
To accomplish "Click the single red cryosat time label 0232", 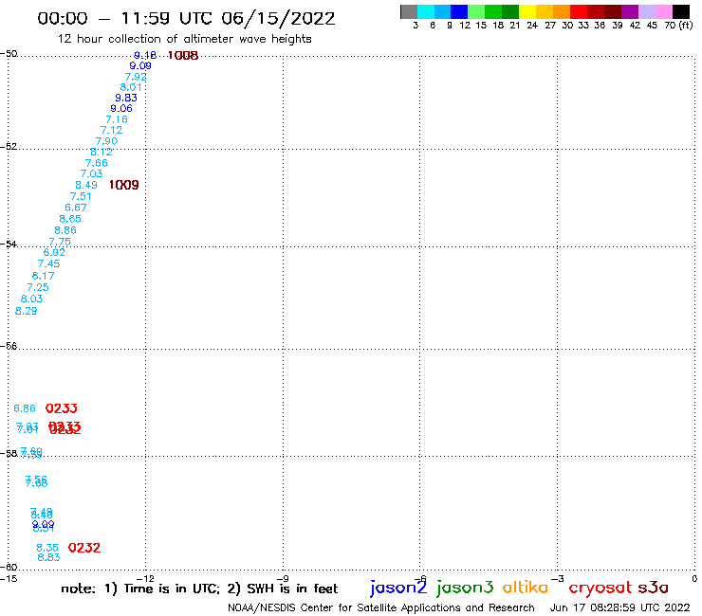I will 84,548.
